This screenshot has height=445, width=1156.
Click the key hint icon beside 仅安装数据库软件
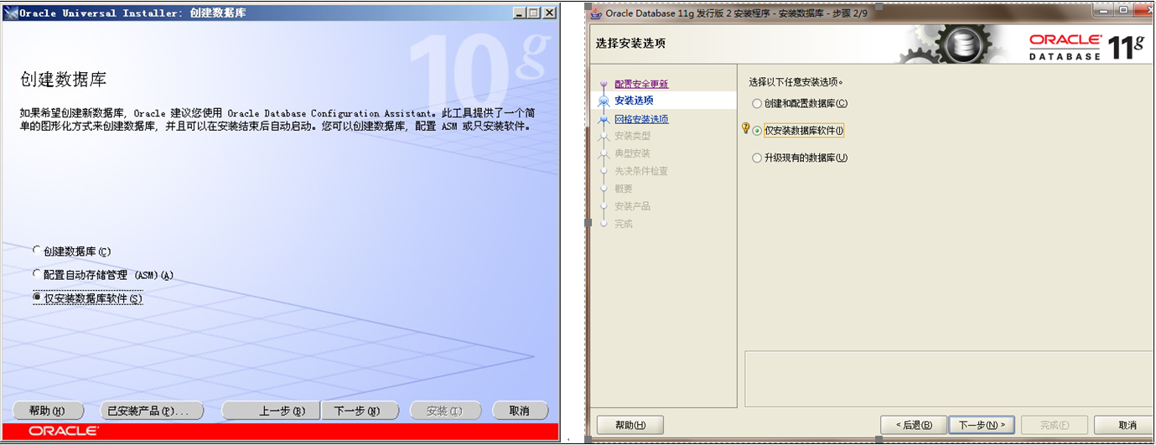(x=745, y=128)
